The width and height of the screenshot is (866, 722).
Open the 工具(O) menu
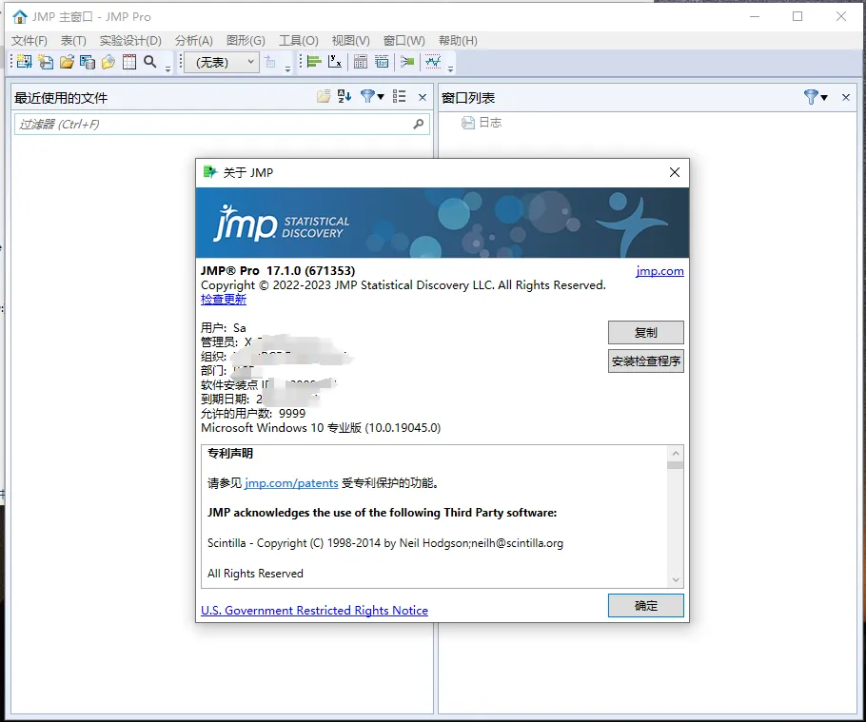[299, 40]
